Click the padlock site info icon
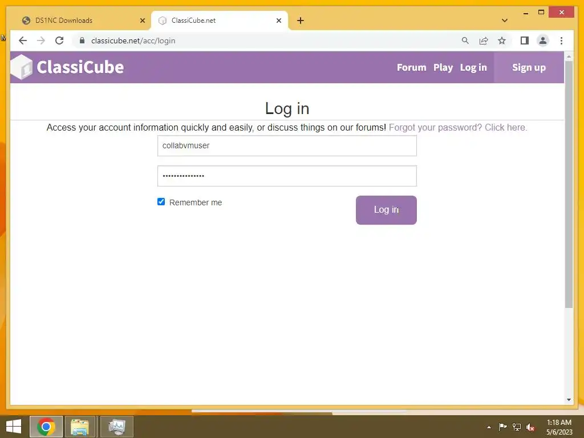The width and height of the screenshot is (584, 438). (82, 40)
